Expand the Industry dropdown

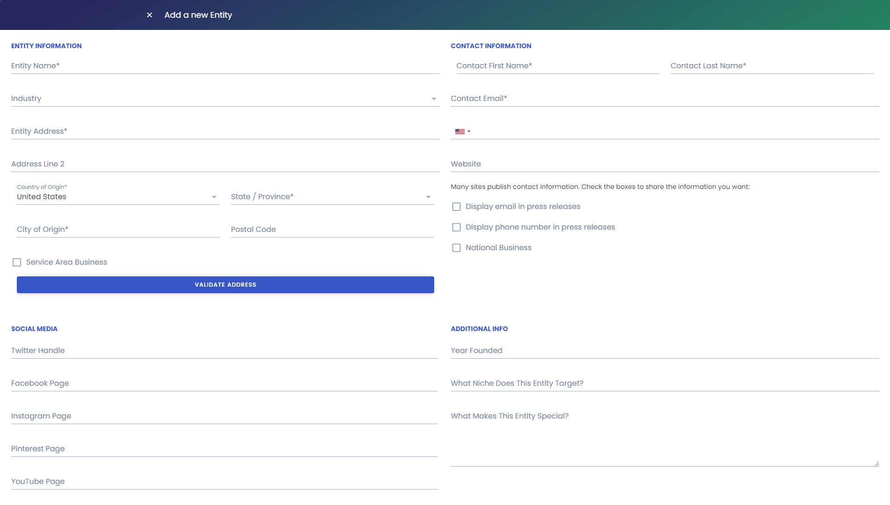225,99
